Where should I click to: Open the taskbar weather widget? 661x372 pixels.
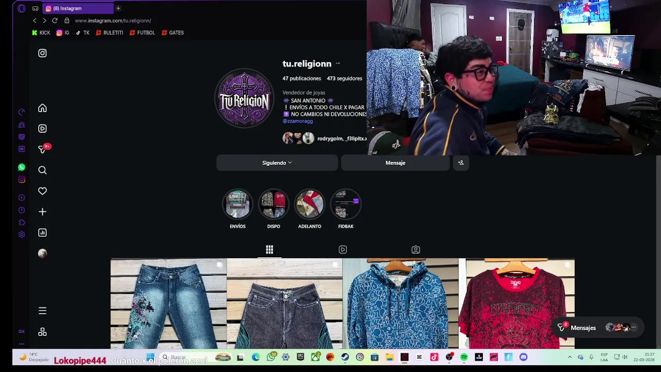pyautogui.click(x=34, y=357)
